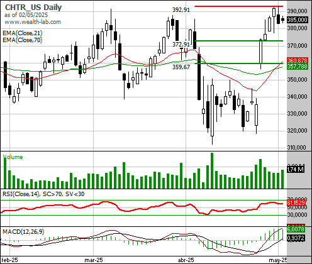Click the CHTR_US Daily chart title
The image size is (312, 264).
[x=33, y=8]
